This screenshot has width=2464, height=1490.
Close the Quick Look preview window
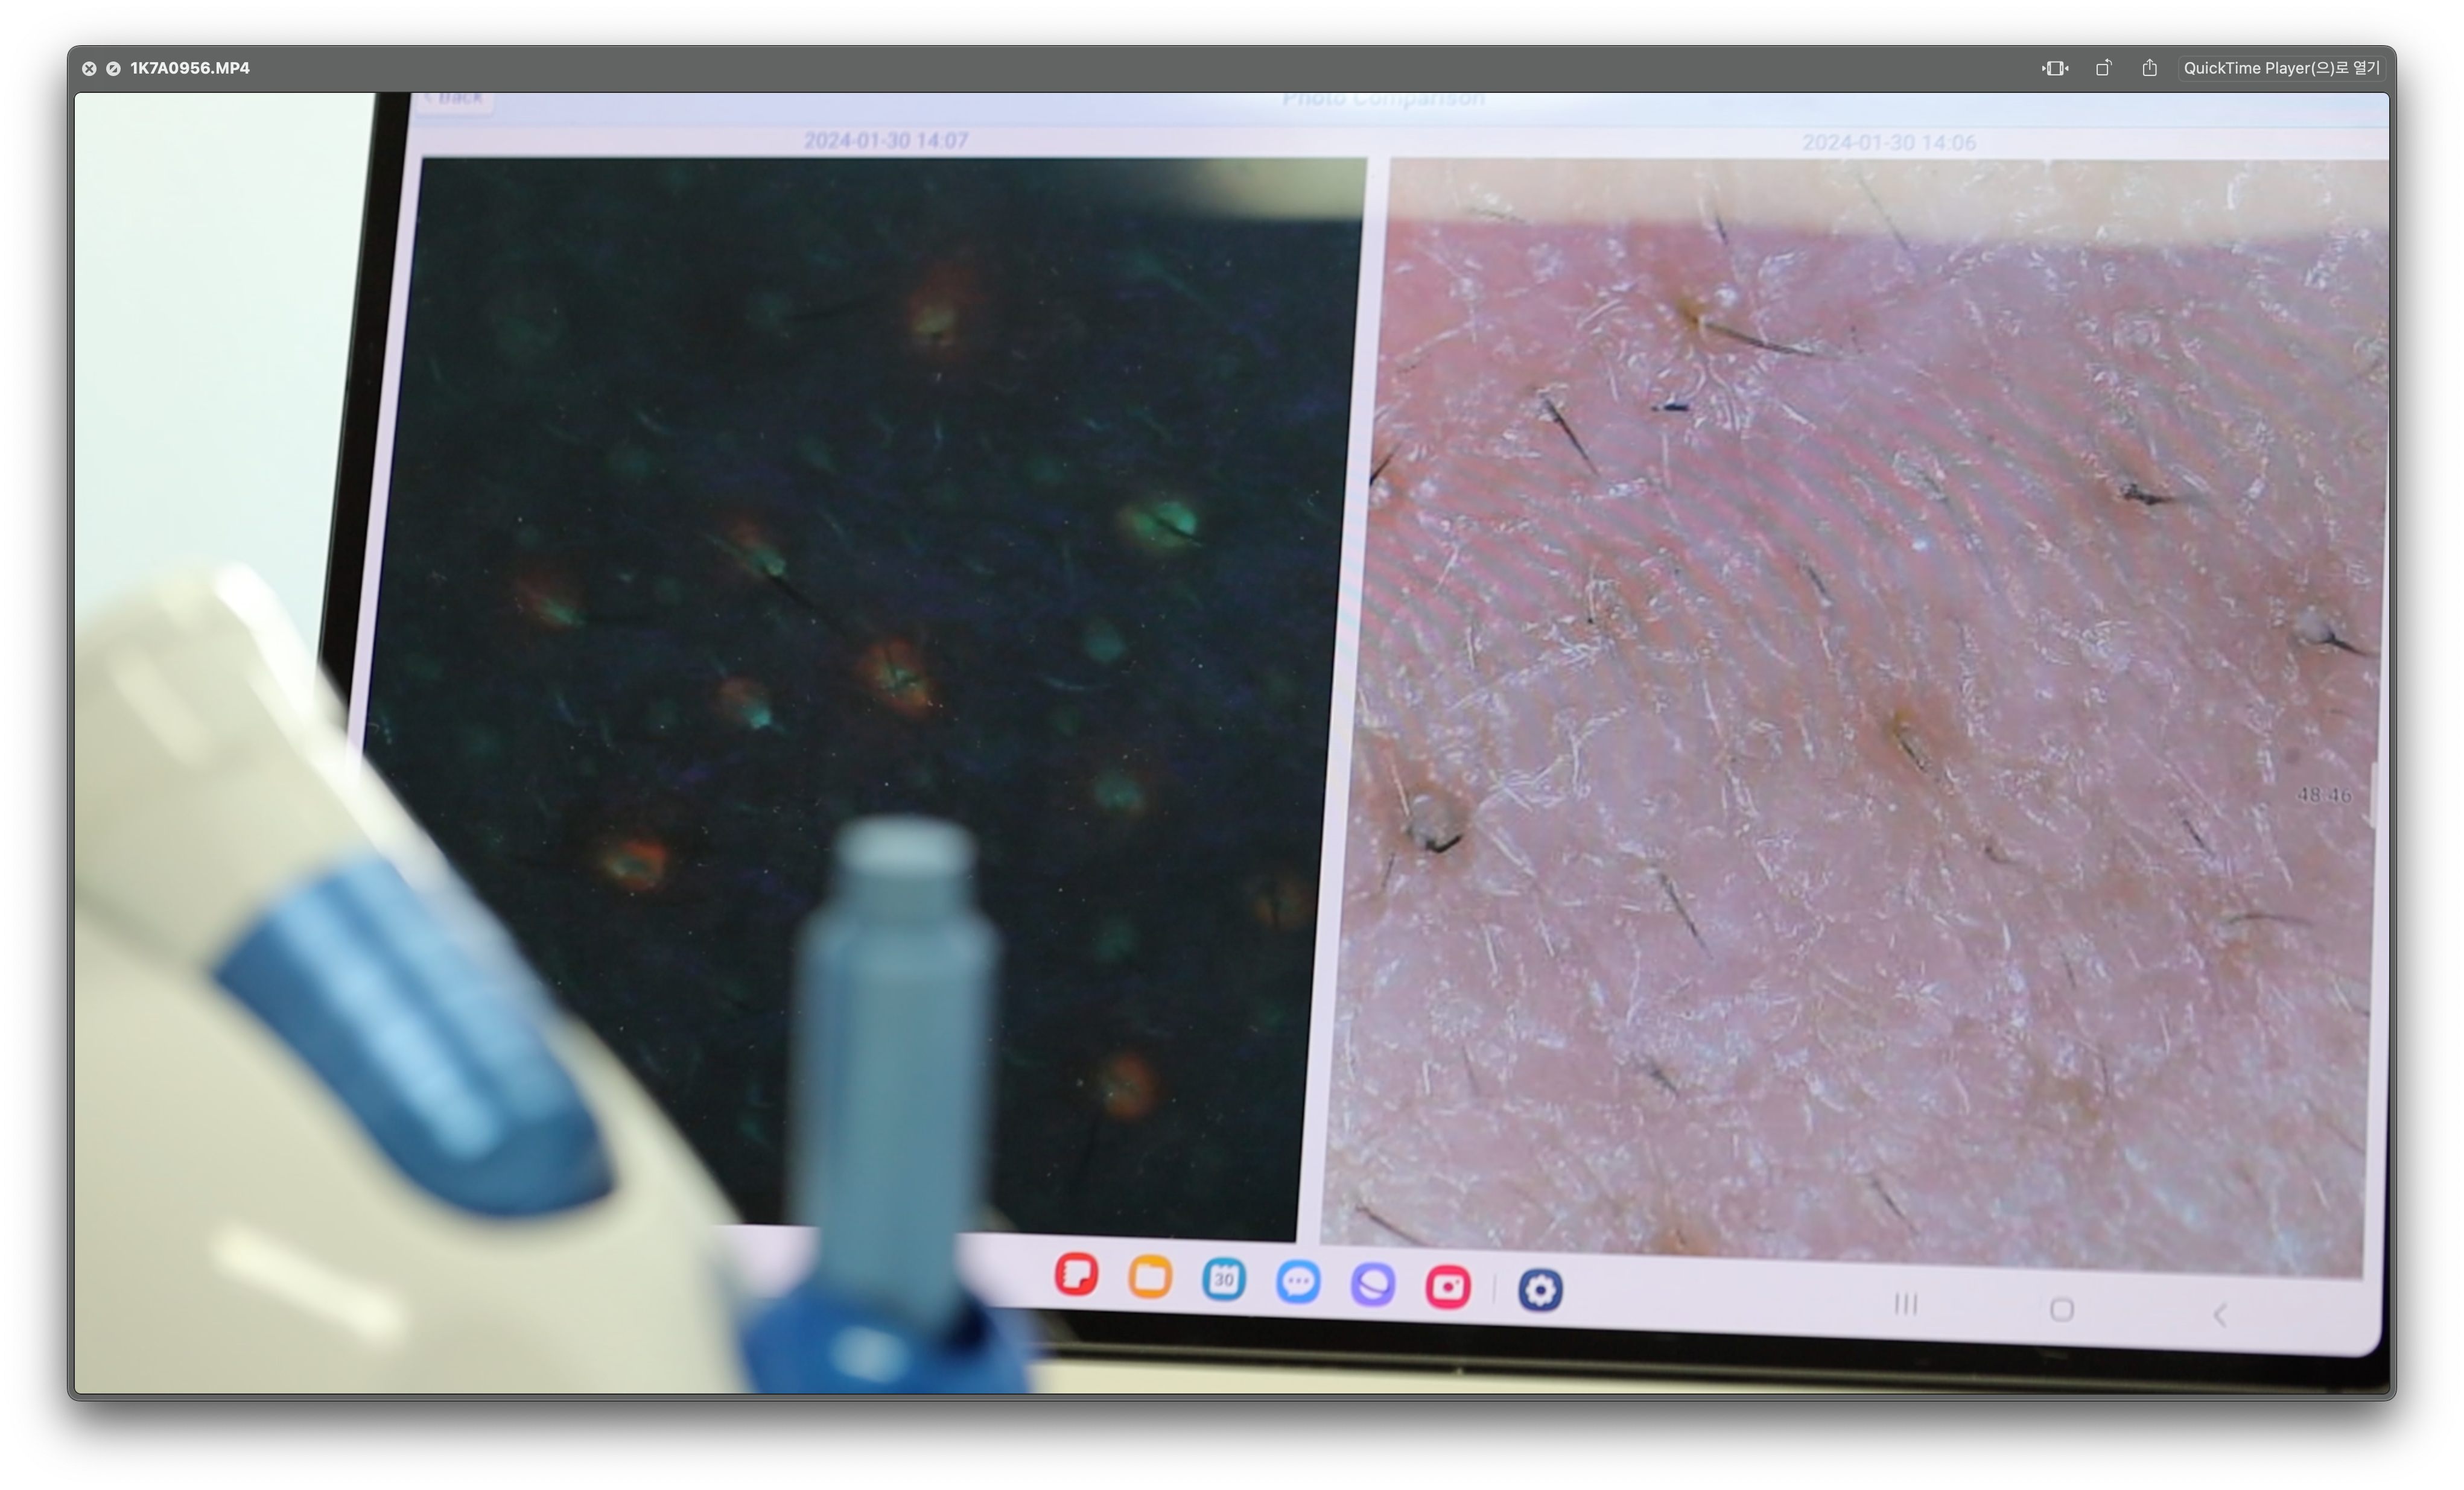(89, 68)
